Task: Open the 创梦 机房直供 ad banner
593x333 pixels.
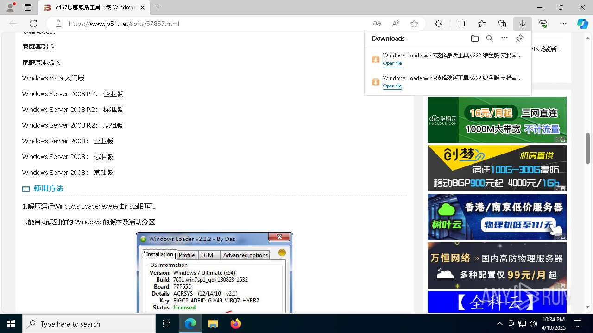Action: point(497,168)
